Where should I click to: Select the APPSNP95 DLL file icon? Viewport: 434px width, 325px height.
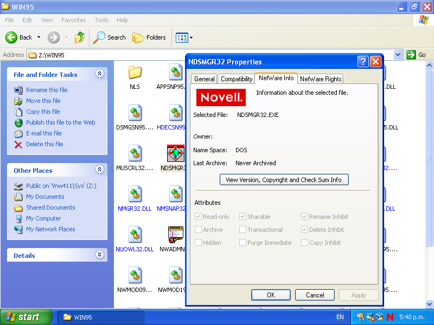(176, 72)
